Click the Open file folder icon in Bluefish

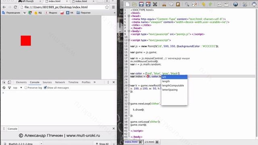(134, 4)
